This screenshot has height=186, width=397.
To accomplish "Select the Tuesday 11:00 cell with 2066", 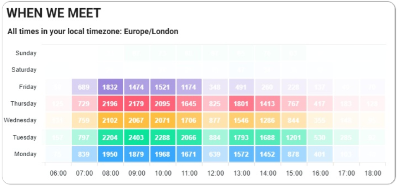I will (189, 137).
